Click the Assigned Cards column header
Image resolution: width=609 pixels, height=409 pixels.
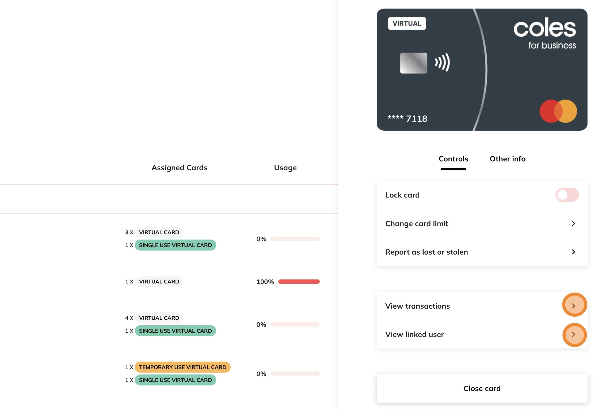(179, 168)
